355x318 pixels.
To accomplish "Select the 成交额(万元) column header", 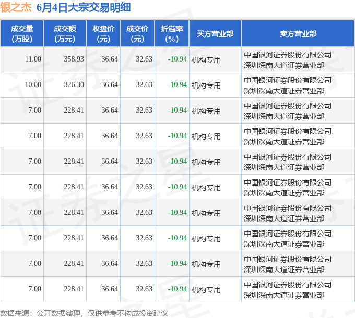I will pos(65,34).
